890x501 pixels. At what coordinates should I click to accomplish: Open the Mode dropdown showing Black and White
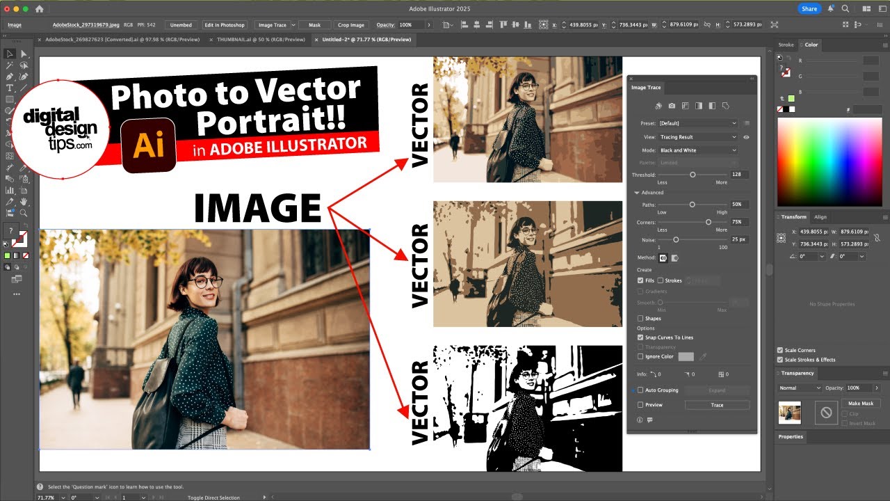[697, 150]
